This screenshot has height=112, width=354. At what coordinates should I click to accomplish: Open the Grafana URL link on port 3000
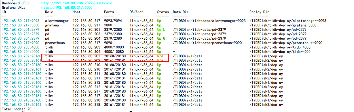(67, 7)
